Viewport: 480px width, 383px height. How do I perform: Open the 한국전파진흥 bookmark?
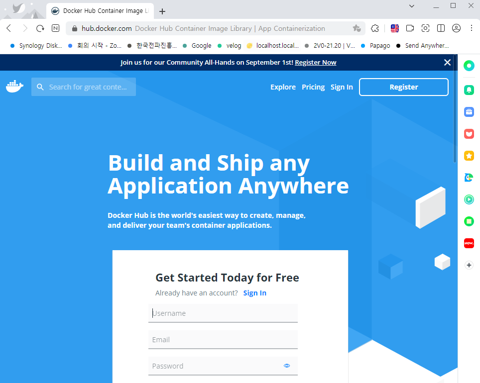click(x=152, y=46)
